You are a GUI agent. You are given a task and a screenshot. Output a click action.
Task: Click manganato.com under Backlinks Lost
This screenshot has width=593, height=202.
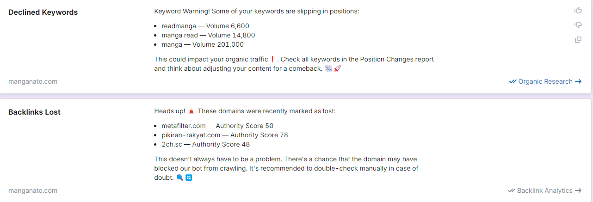coord(33,190)
